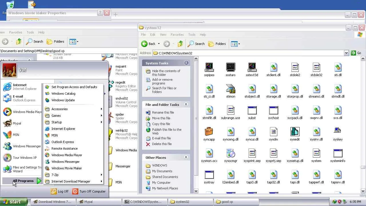Open Files and Settings Transfer Wizard
Viewport: 366px width, 206px height.
click(x=22, y=169)
